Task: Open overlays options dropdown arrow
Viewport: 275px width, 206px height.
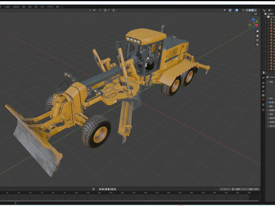Action: [239, 10]
